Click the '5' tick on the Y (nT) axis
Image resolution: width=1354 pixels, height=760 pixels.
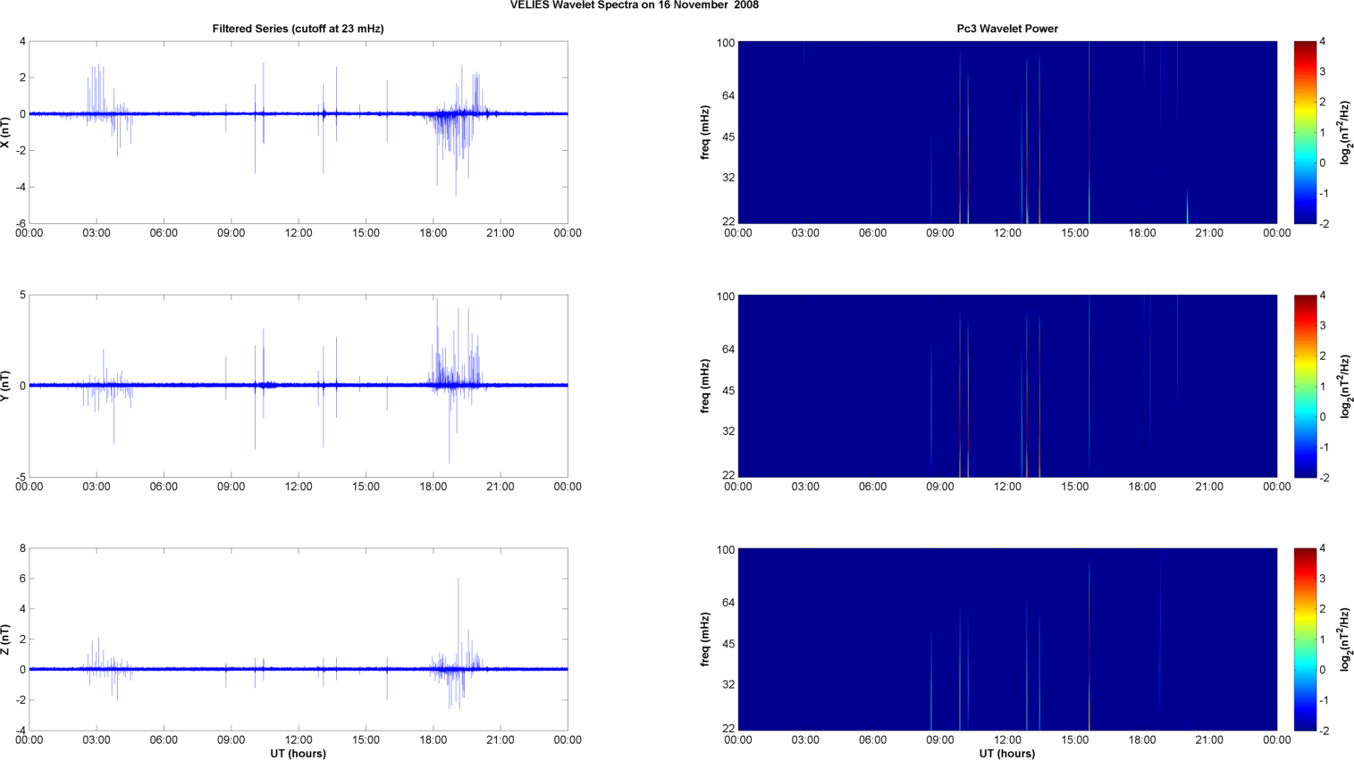tap(22, 295)
